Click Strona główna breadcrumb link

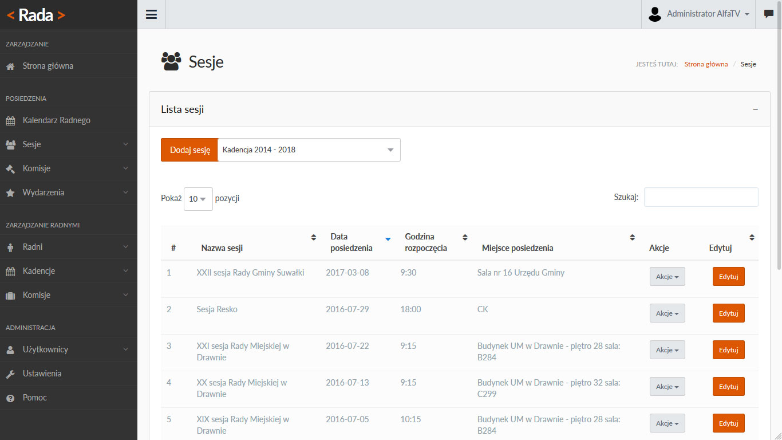(706, 64)
